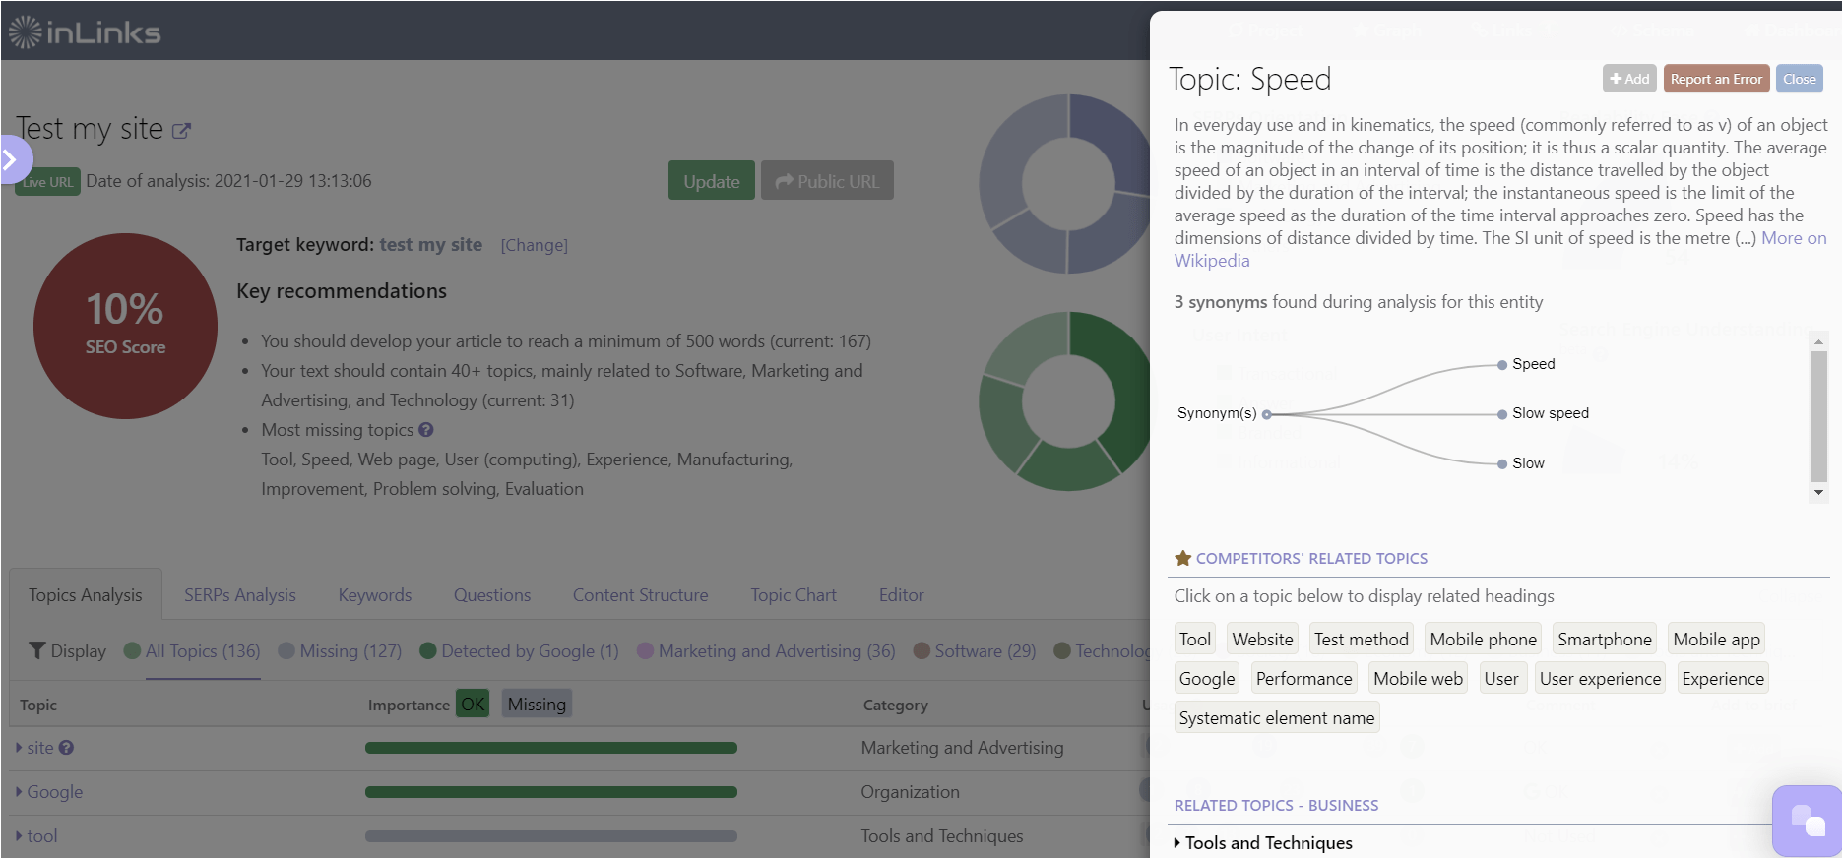This screenshot has width=1843, height=859.
Task: Open the Keywords tab
Action: (x=375, y=595)
